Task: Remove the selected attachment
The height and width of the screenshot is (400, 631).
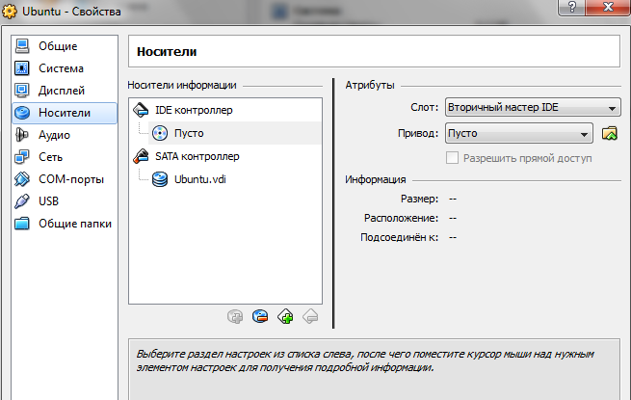Action: [x=260, y=316]
